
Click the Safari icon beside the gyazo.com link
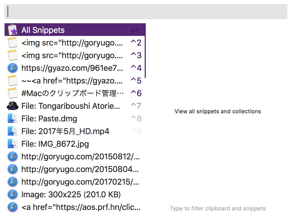13,68
